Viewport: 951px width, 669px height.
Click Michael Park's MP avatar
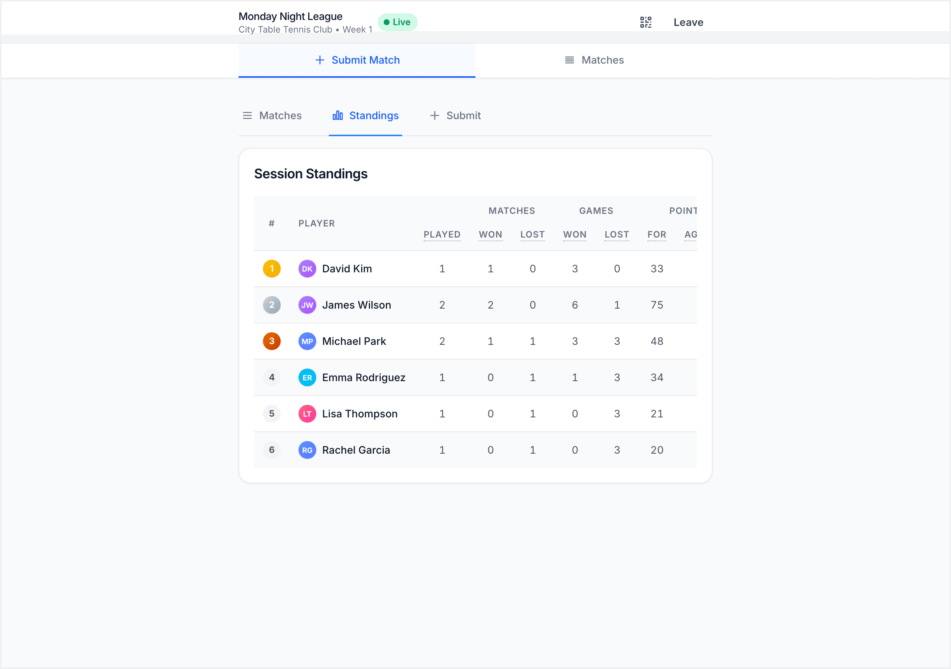pos(307,341)
